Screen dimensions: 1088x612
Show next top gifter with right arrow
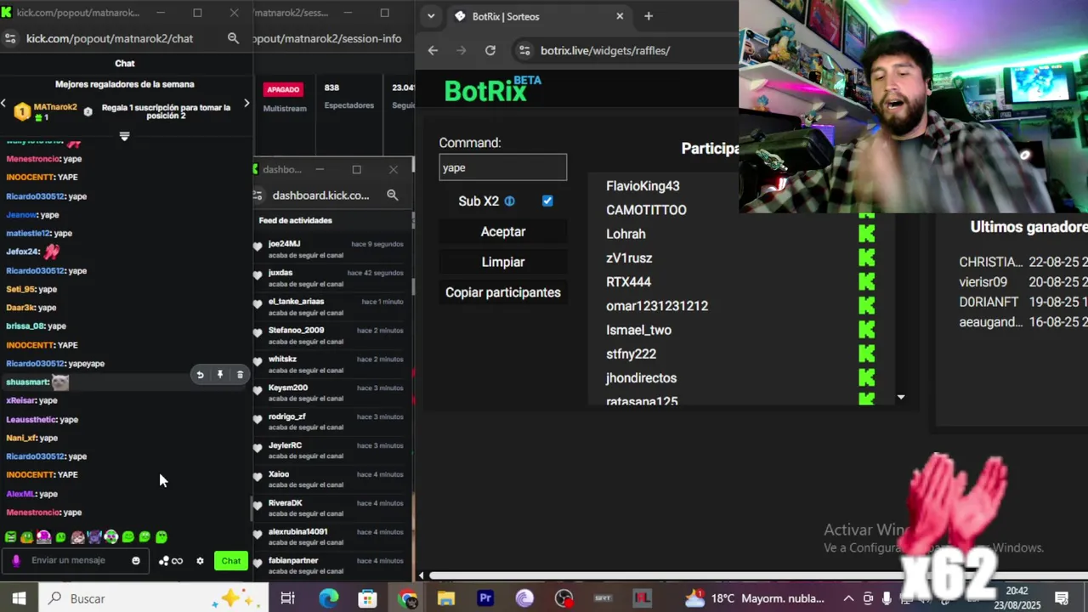pos(246,104)
